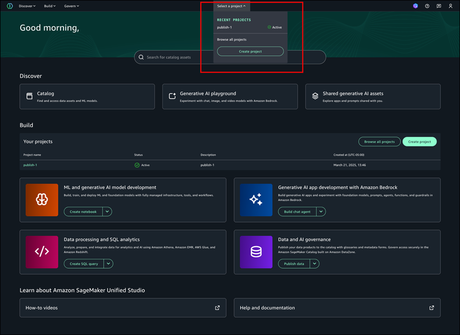Open the How-to videos card

click(123, 308)
